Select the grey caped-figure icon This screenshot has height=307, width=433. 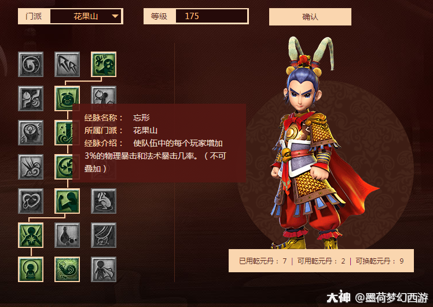pyautogui.click(x=104, y=269)
